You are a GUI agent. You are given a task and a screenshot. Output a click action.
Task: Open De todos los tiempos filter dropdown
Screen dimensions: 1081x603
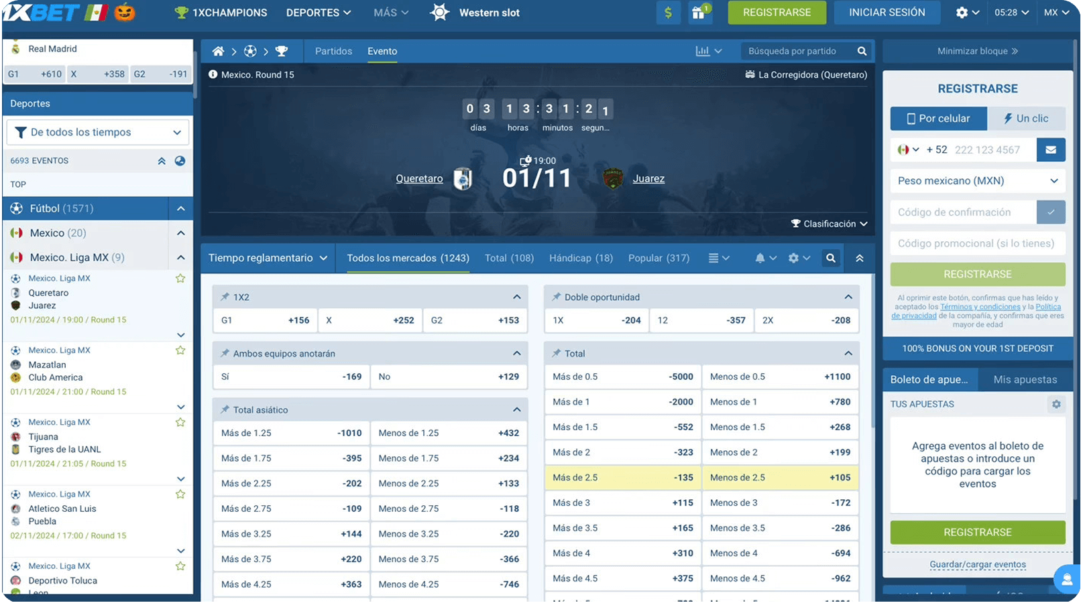pyautogui.click(x=98, y=133)
